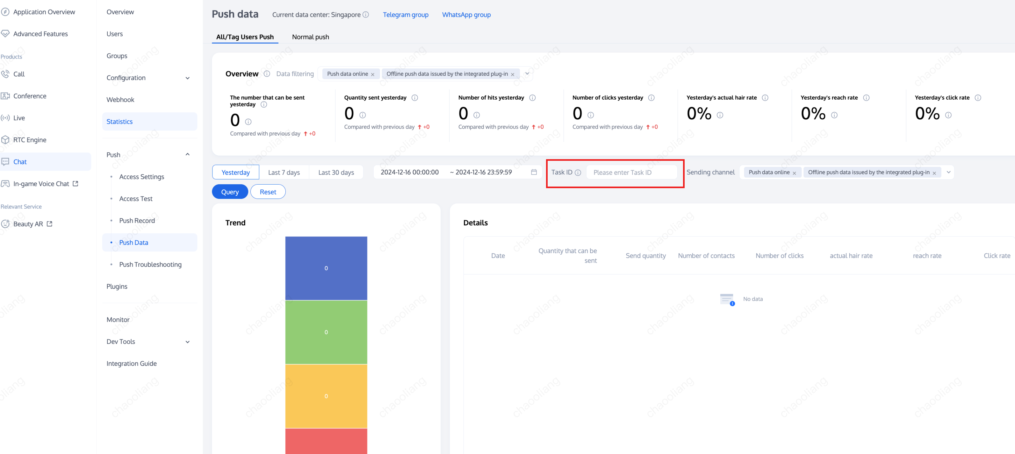
Task: Click the Query button
Action: [230, 192]
